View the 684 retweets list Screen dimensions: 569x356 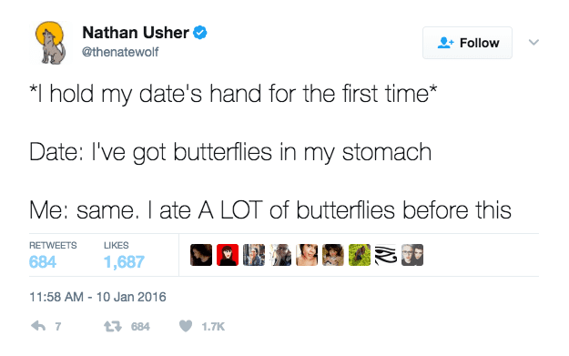(53, 255)
